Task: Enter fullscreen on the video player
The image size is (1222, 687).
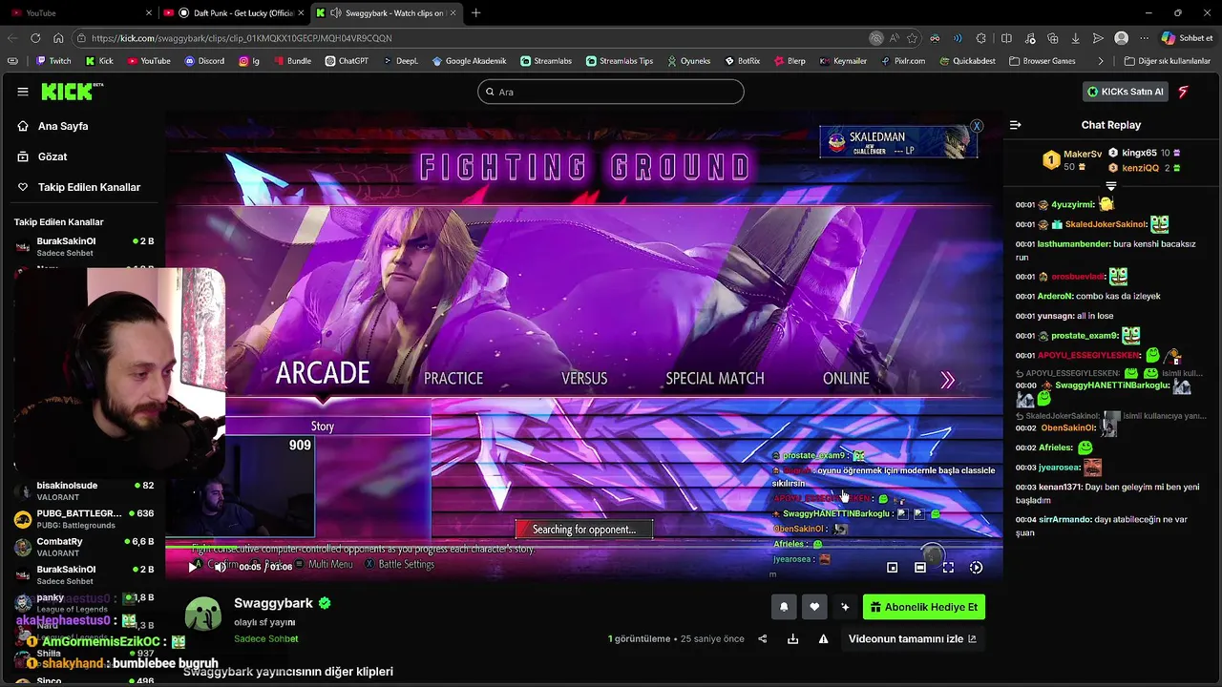Action: click(948, 568)
